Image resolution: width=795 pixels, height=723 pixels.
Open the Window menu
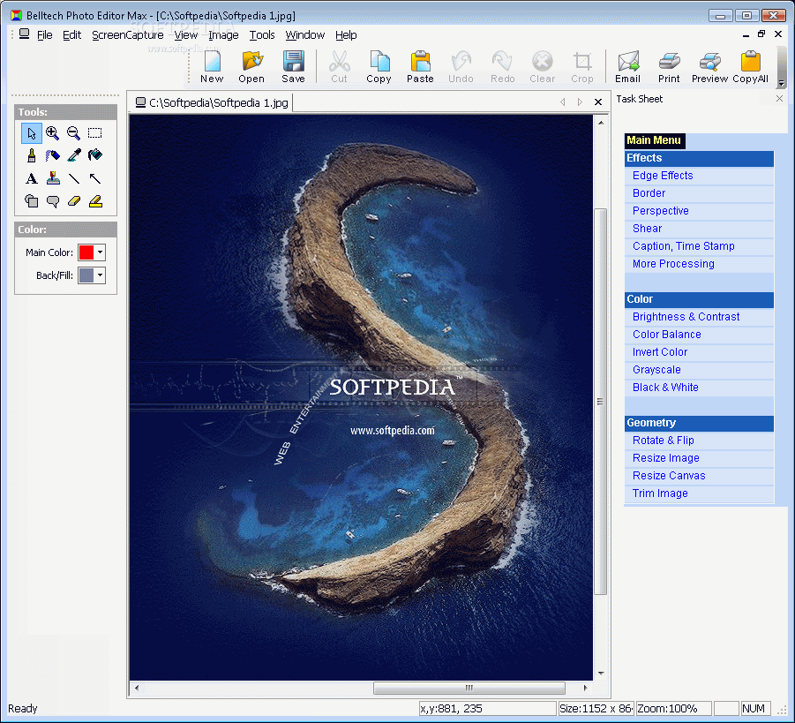pos(305,35)
